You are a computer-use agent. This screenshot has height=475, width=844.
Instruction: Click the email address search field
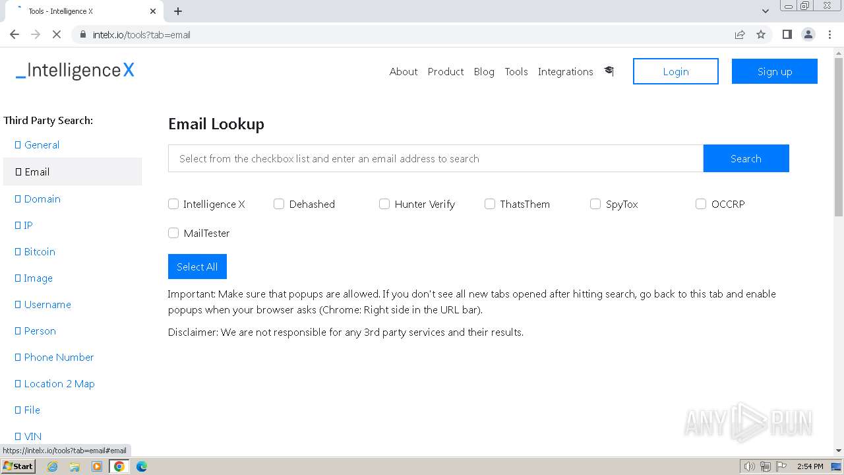tap(436, 158)
